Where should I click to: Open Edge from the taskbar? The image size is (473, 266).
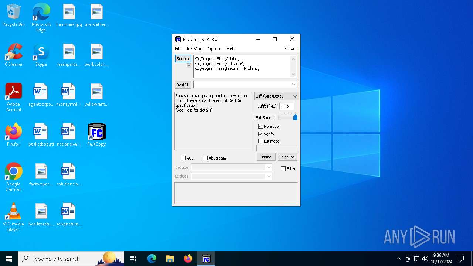click(152, 259)
